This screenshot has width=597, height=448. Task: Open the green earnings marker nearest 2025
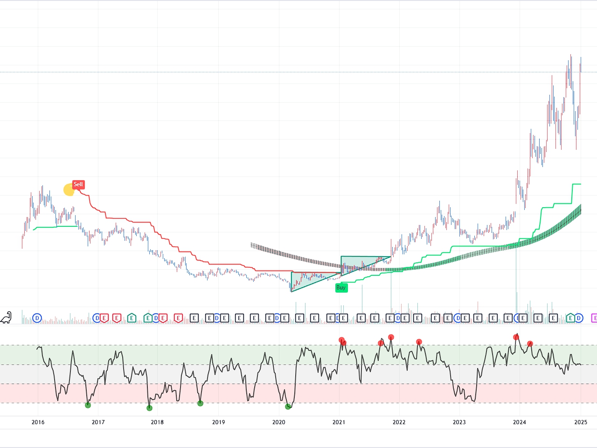pyautogui.click(x=570, y=318)
